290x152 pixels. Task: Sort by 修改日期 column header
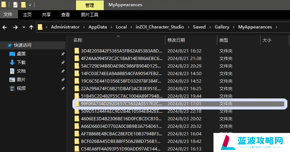176,40
